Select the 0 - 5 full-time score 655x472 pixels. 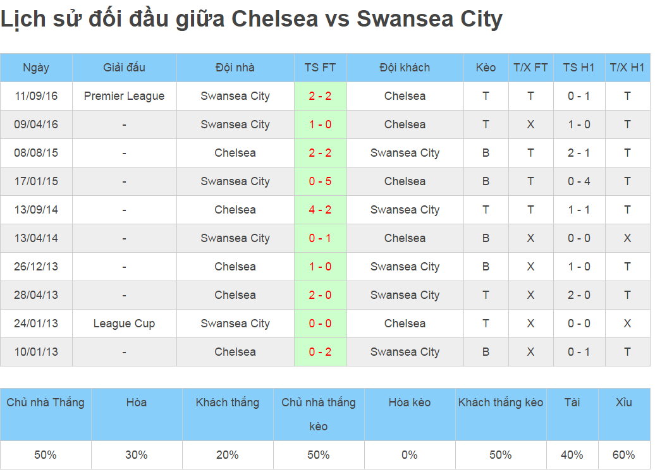320,181
